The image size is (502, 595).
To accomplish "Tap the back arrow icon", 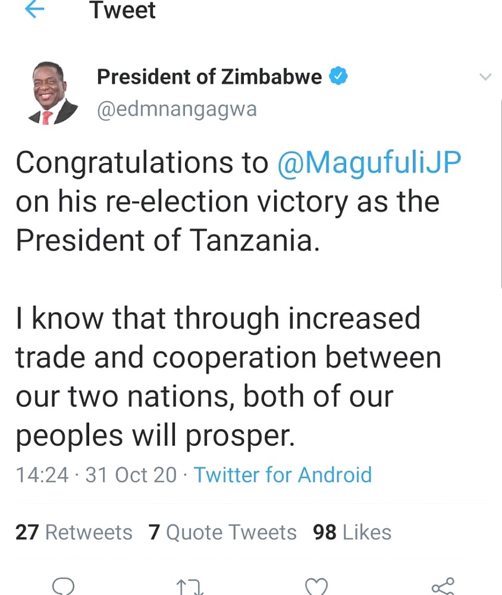I will 34,10.
